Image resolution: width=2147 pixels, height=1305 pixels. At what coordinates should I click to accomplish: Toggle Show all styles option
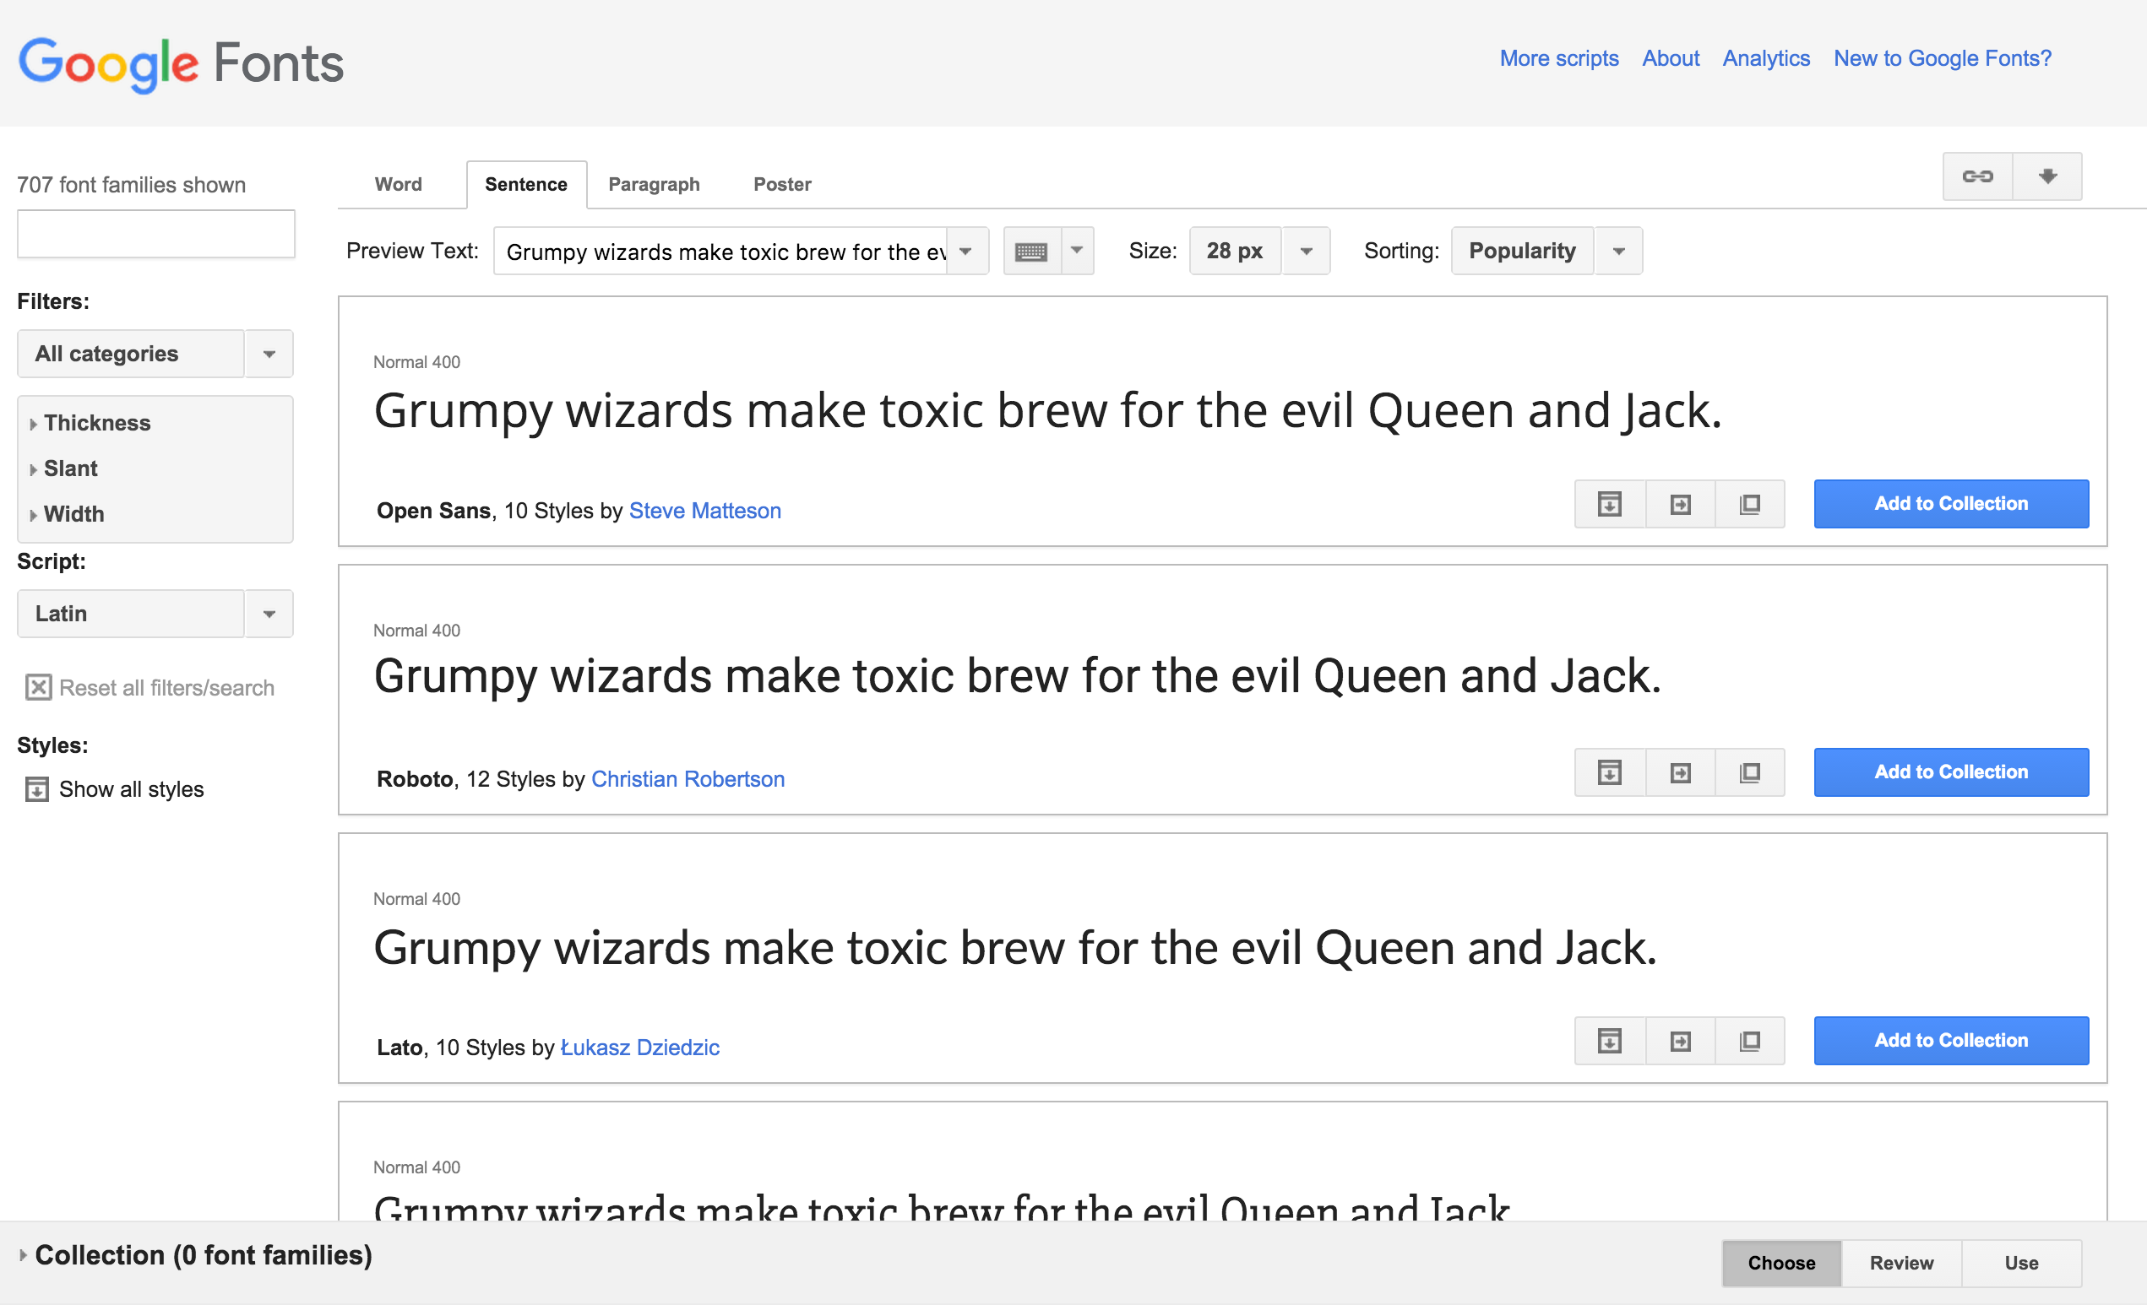pos(36,789)
